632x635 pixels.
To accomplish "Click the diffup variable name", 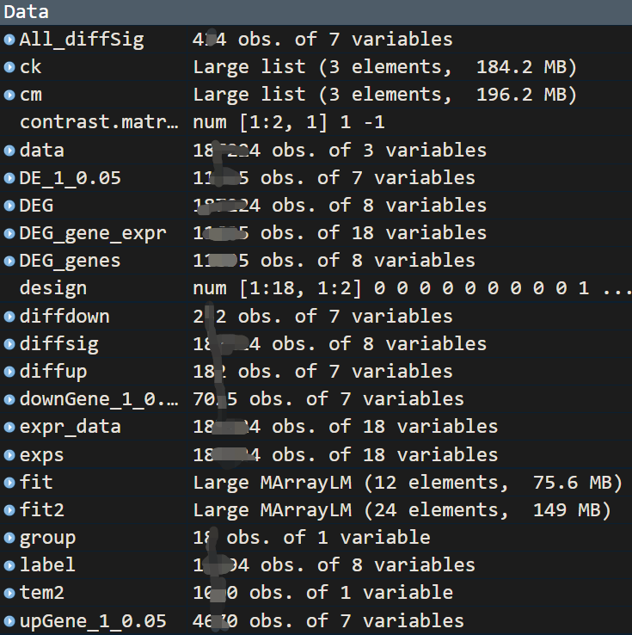I will point(52,372).
